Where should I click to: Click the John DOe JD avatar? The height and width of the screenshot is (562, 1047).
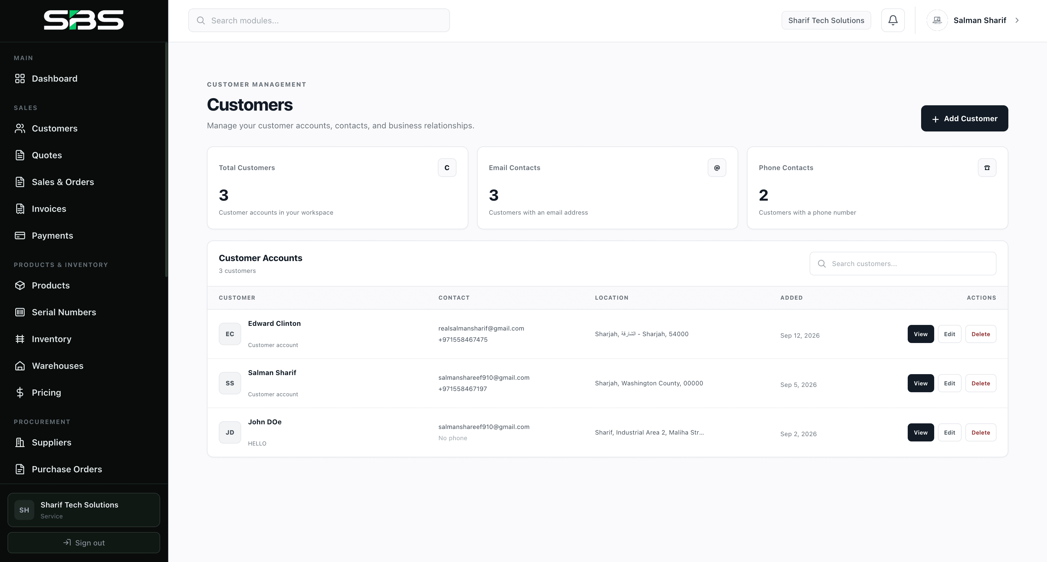230,432
